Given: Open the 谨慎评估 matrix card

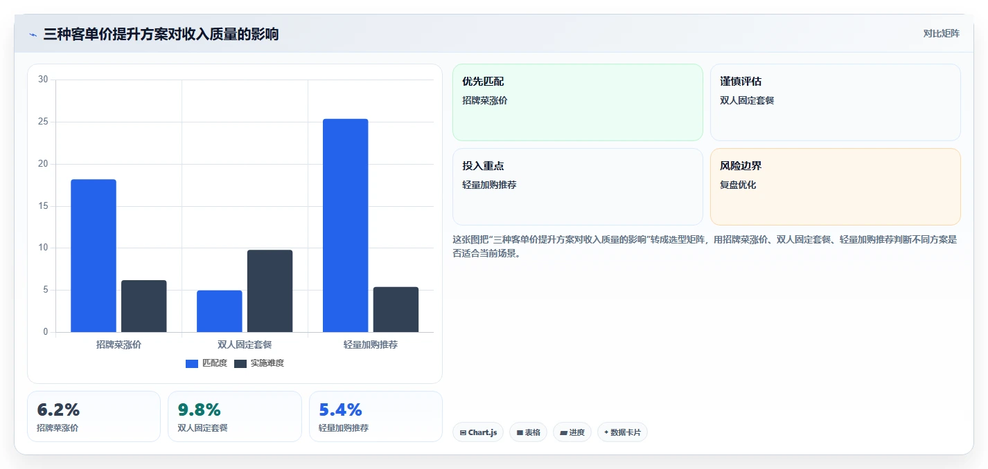Looking at the screenshot, I should (836, 102).
